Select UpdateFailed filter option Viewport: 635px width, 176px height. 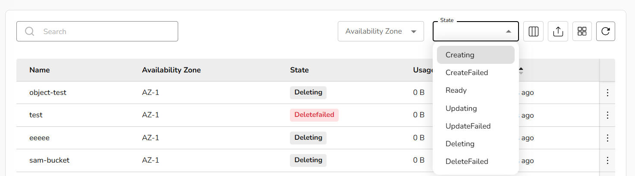468,126
